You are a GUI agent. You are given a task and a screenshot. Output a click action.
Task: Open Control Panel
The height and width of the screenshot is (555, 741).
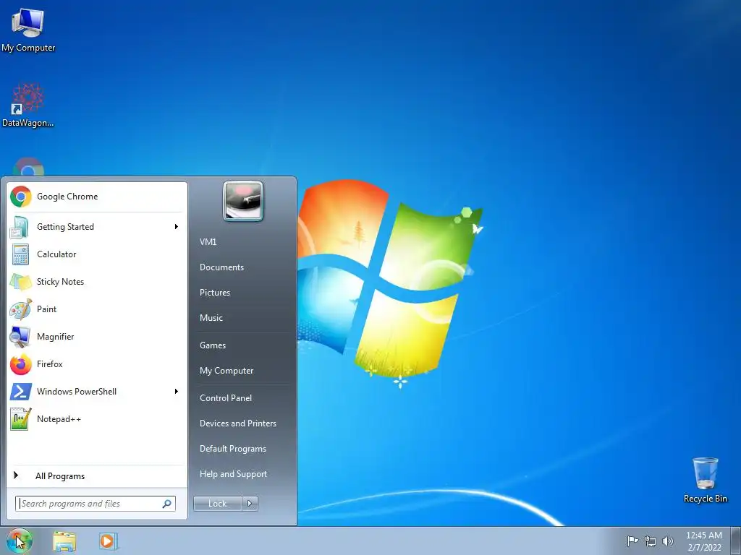pyautogui.click(x=226, y=398)
